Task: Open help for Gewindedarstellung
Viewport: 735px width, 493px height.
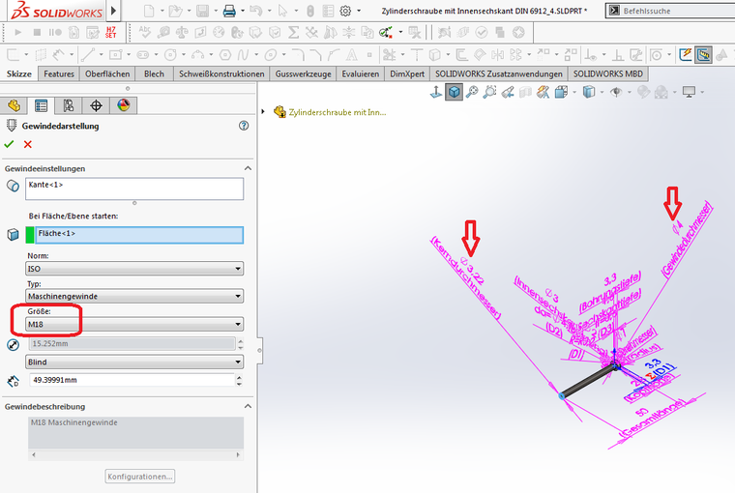Action: click(x=244, y=126)
